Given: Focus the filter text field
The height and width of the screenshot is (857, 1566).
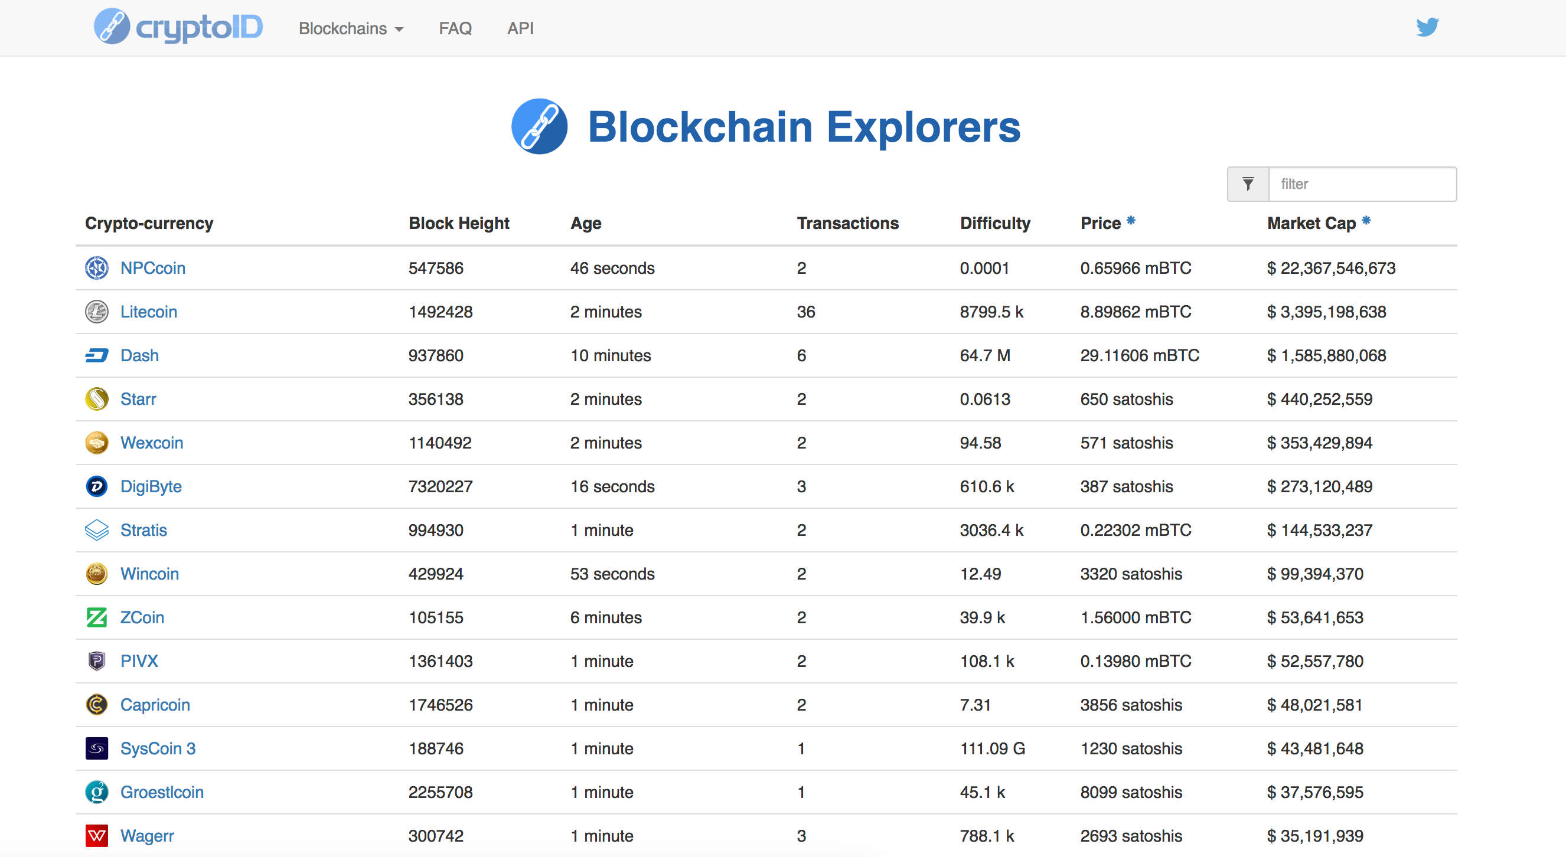Looking at the screenshot, I should (1362, 184).
